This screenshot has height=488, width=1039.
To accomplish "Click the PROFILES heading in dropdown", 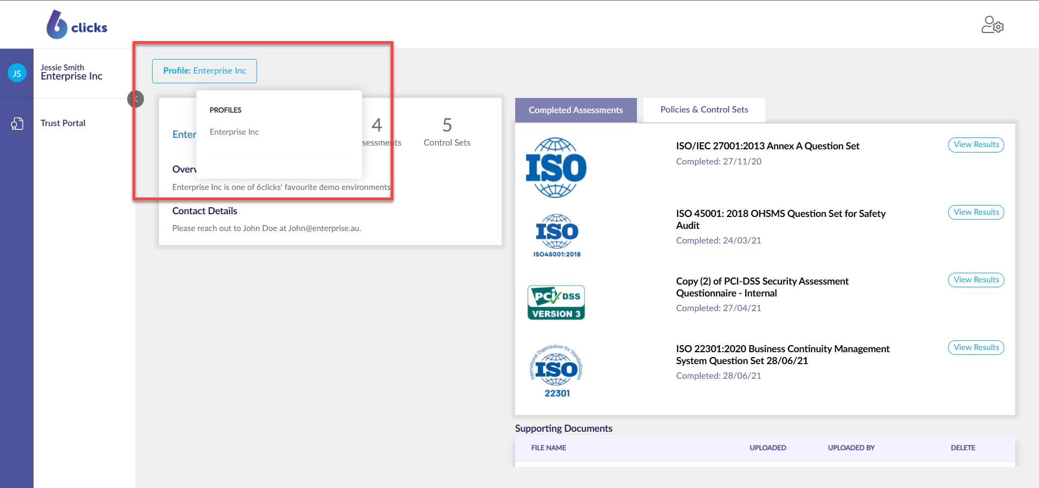I will click(x=226, y=110).
